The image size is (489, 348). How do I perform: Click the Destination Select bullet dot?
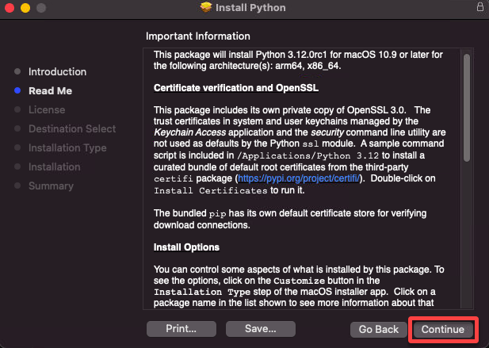point(17,128)
